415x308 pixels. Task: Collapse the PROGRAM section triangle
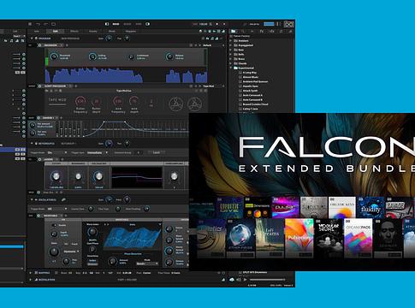point(32,38)
